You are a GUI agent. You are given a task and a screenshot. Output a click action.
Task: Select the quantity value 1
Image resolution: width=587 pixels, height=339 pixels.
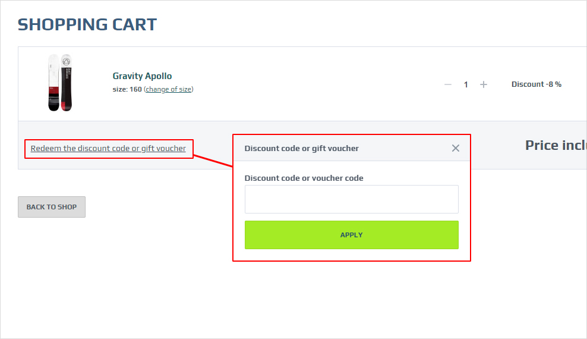[466, 84]
